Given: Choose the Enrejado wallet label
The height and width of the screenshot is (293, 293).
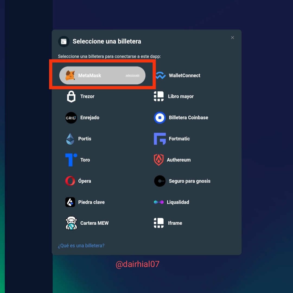Looking at the screenshot, I should click(x=90, y=117).
